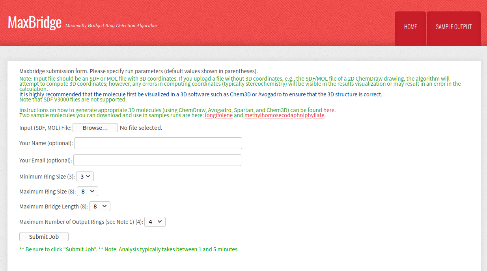This screenshot has width=487, height=271.
Task: Download the methylhomosecodaphniphyllate sample molecule
Action: point(284,116)
